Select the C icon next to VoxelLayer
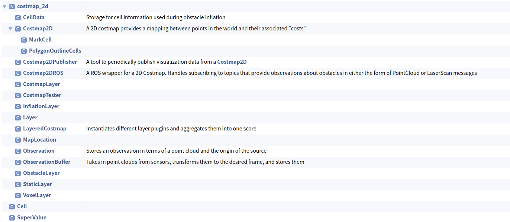510x222 pixels. click(18, 195)
